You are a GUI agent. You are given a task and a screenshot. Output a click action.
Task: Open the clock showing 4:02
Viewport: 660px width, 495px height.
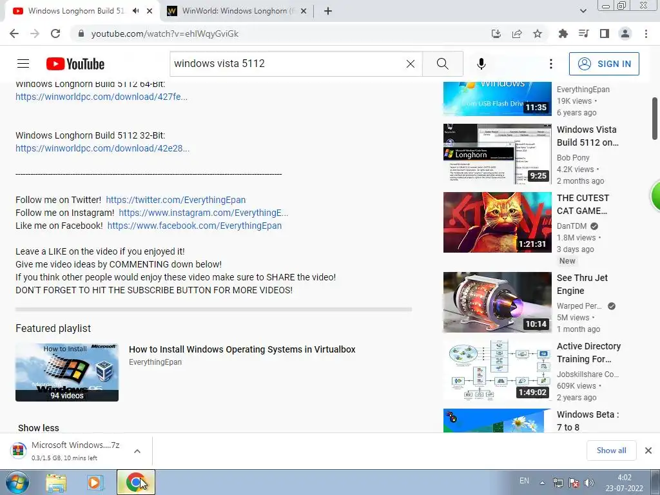(x=624, y=483)
